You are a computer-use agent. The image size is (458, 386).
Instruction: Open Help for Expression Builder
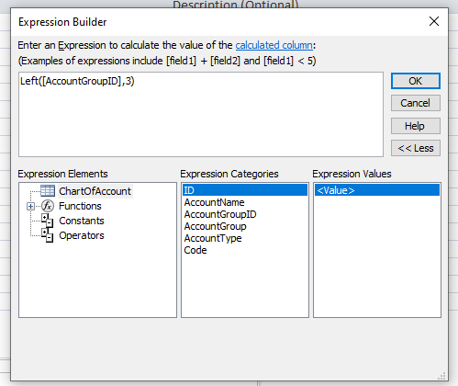pos(416,126)
